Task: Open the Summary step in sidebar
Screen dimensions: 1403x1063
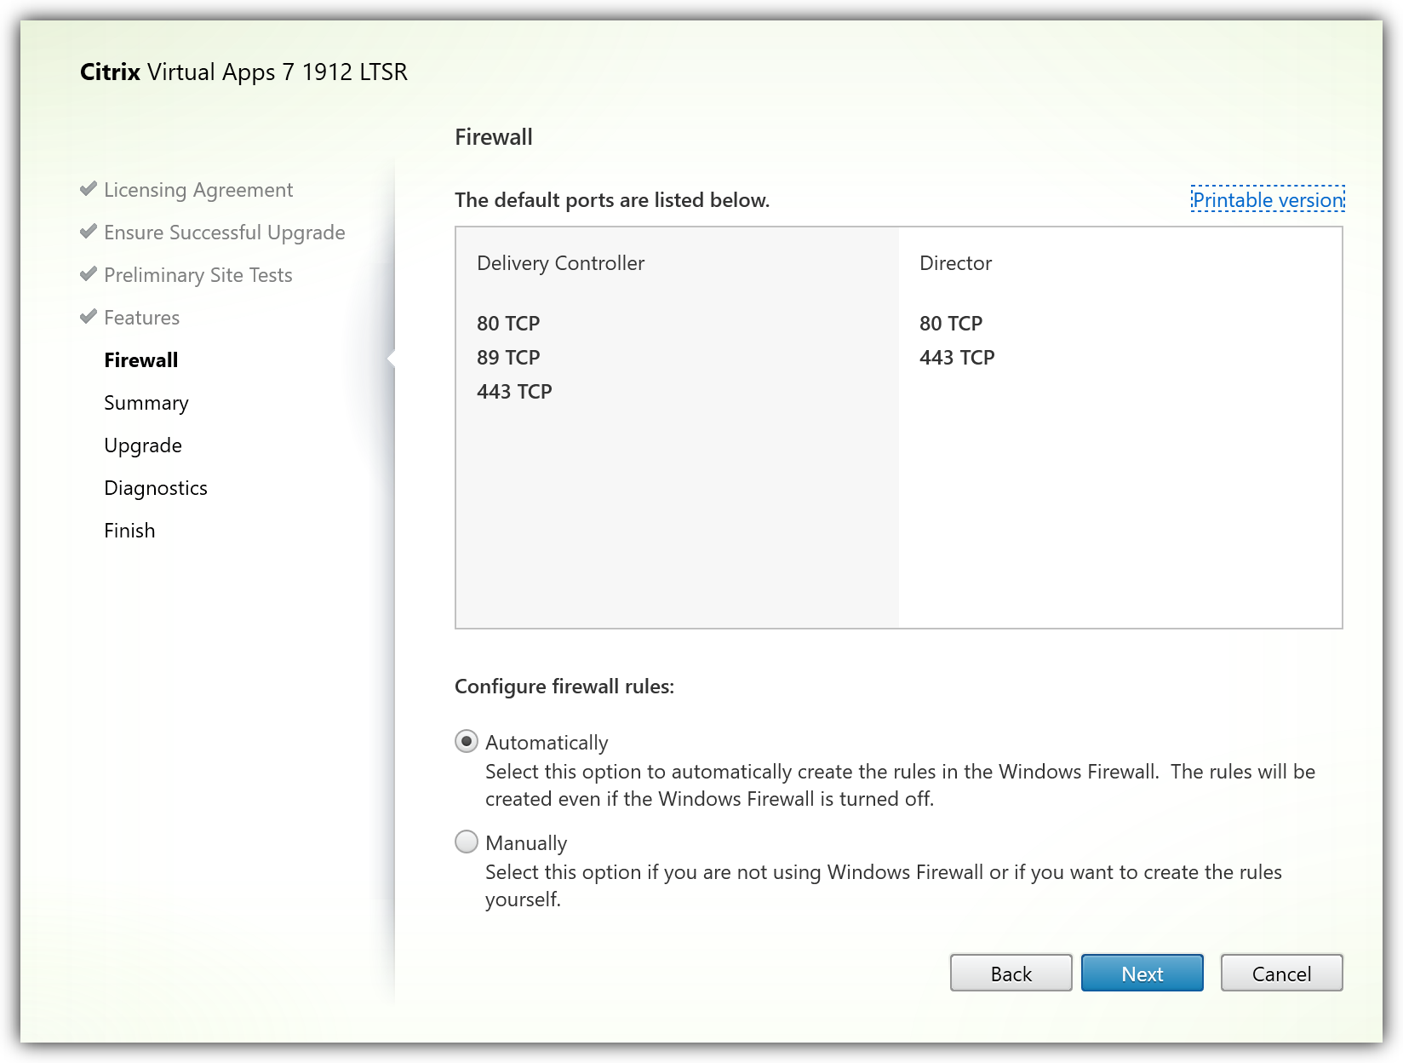Action: [x=146, y=403]
